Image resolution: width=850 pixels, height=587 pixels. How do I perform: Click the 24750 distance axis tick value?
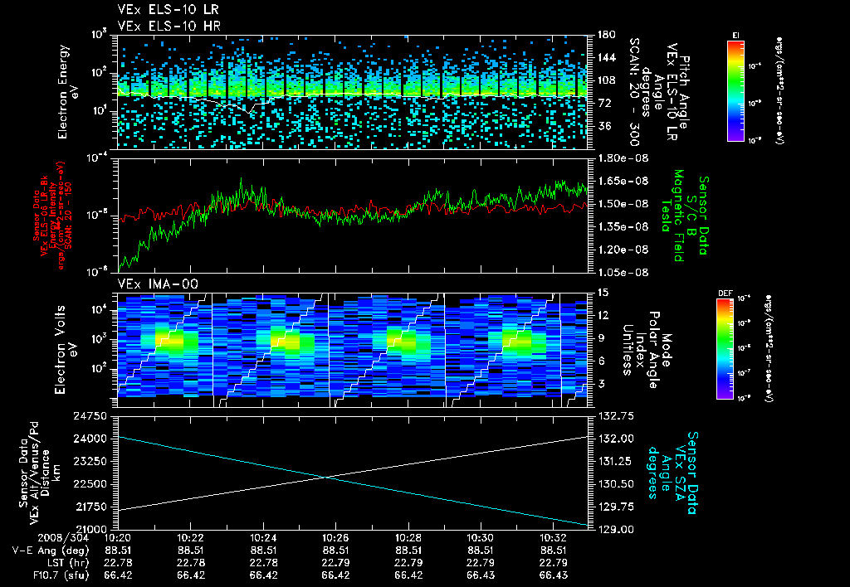(90, 416)
